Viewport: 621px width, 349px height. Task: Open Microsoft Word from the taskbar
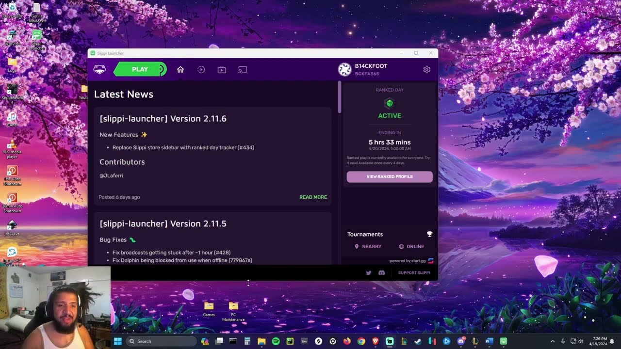[x=489, y=341]
